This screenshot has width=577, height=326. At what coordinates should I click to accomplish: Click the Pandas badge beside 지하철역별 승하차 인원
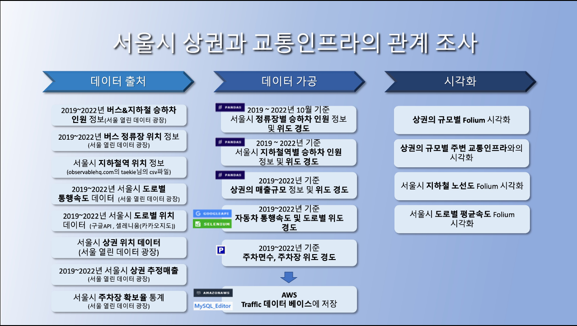tap(230, 142)
